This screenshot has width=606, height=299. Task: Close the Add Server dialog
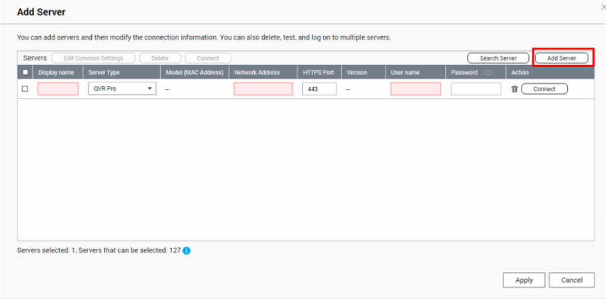click(603, 7)
